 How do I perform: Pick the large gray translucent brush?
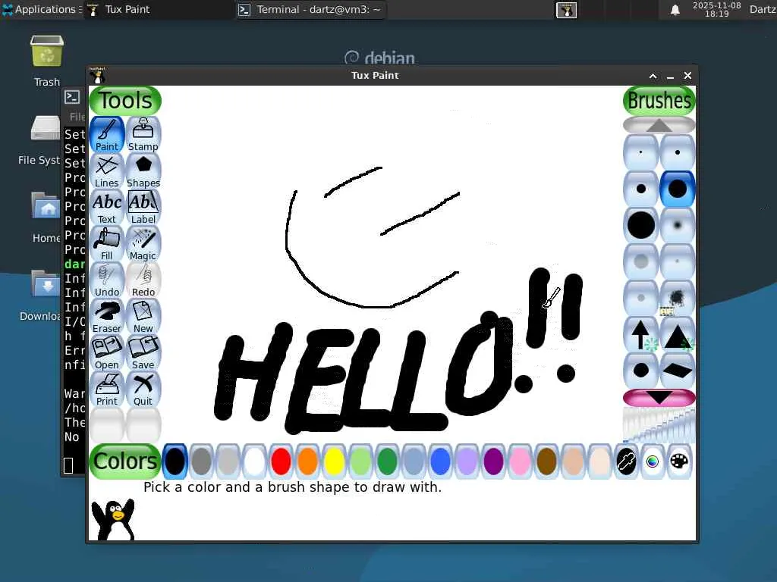coord(640,261)
